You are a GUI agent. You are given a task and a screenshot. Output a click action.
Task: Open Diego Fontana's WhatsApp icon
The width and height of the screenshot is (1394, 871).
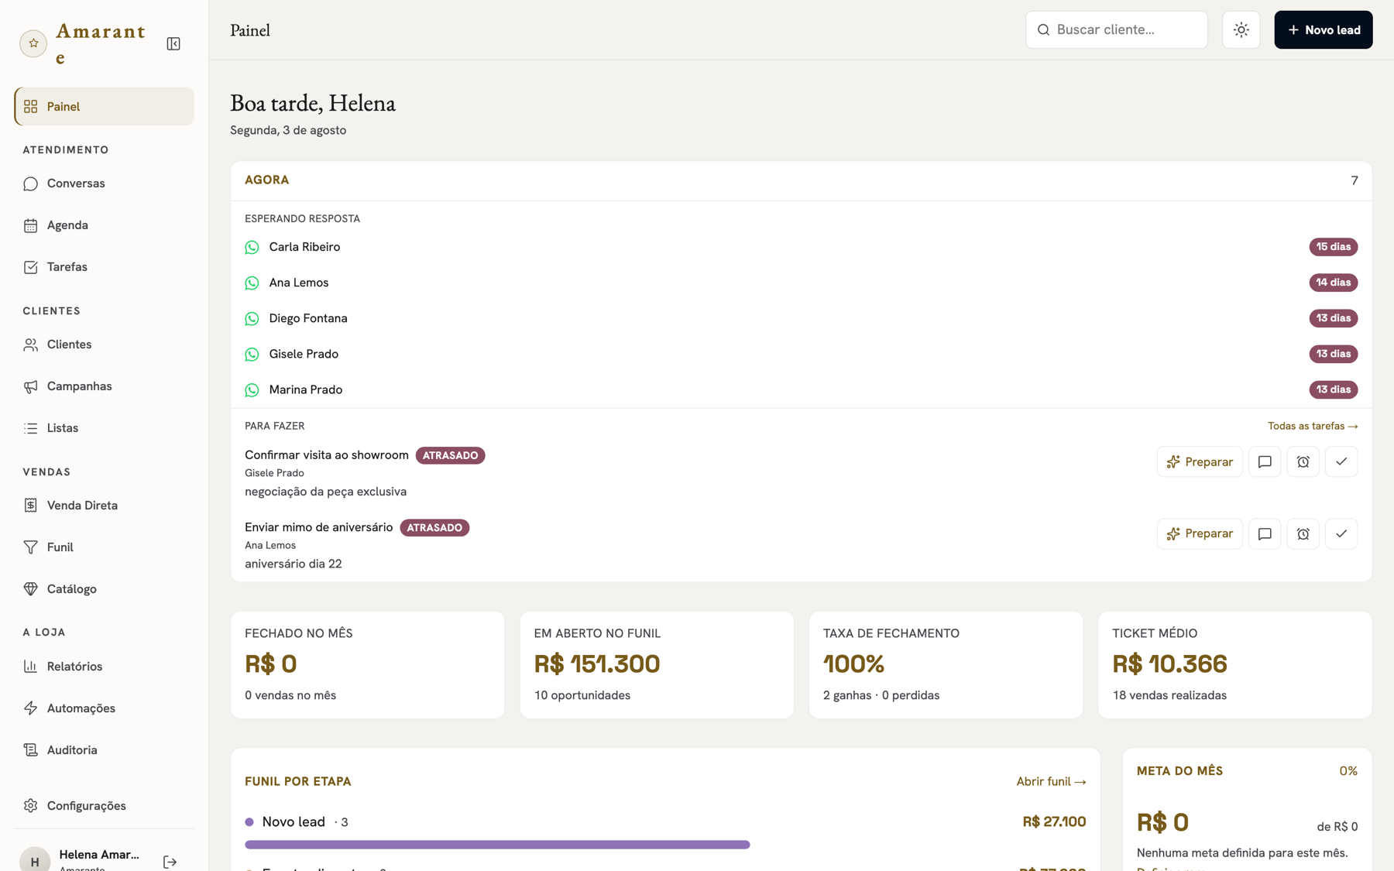(252, 319)
